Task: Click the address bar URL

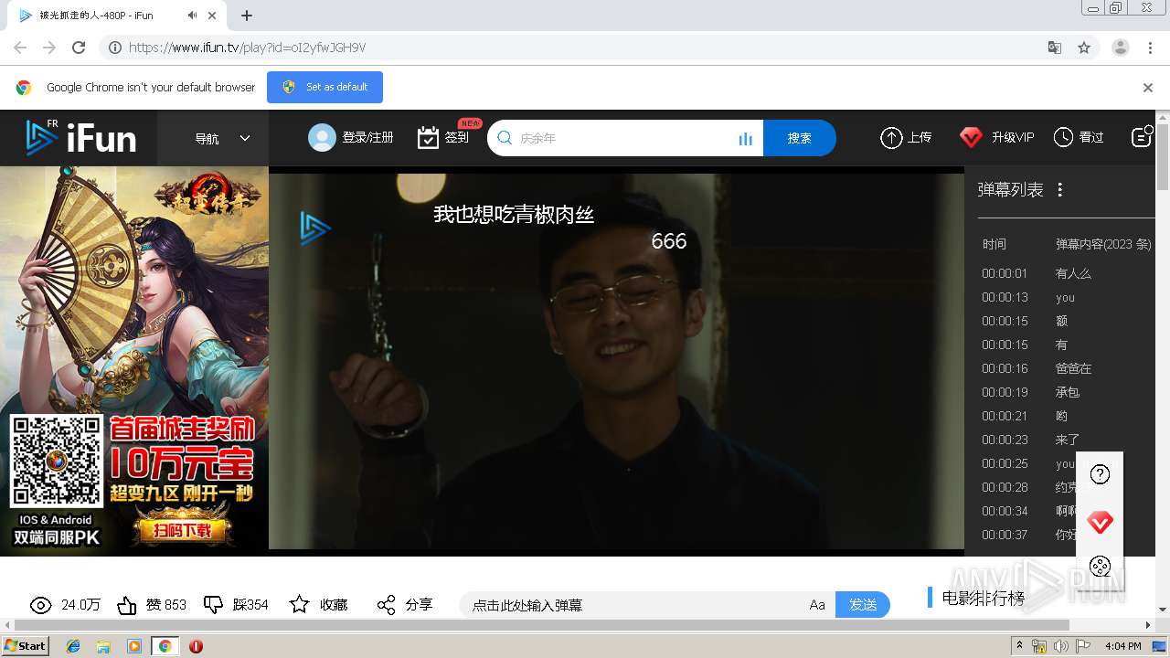Action: [247, 48]
